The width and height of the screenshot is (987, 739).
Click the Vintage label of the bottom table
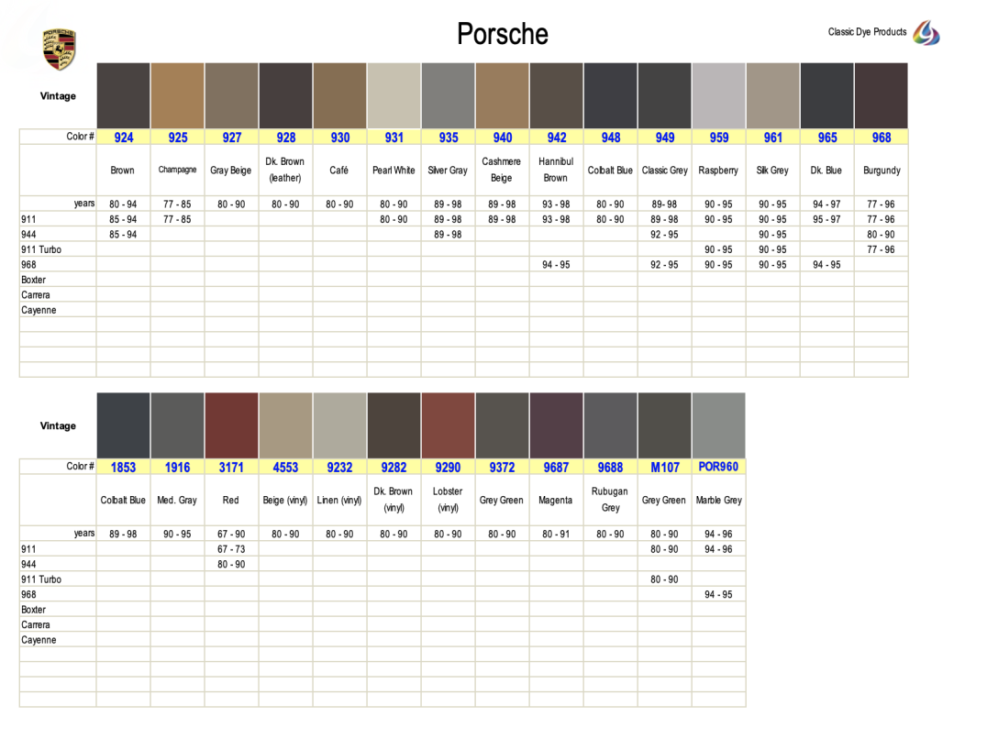58,425
